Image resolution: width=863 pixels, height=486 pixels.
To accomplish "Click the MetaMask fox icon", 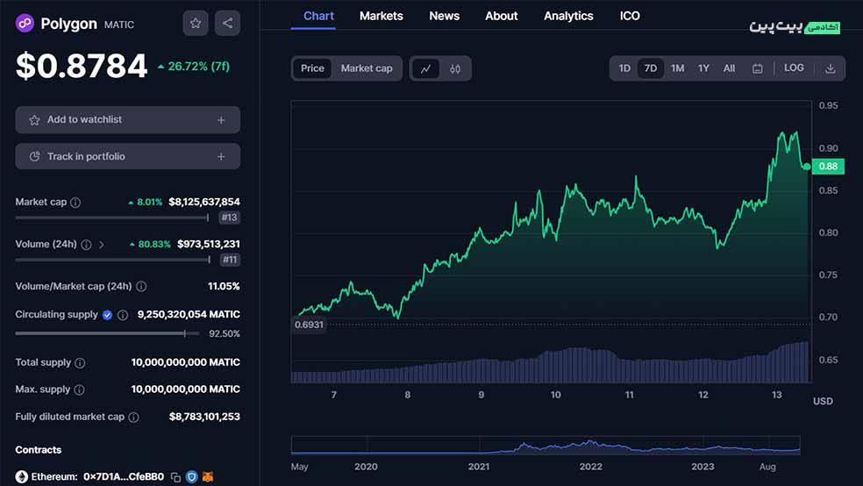I will pos(208,476).
